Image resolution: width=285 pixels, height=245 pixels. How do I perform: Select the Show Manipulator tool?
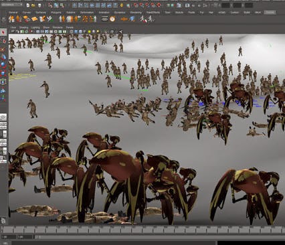point(3,98)
